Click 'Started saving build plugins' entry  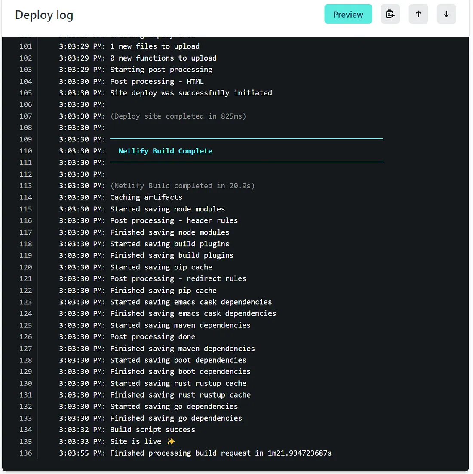170,244
